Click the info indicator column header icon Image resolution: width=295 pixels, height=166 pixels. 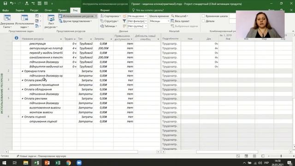[17, 38]
